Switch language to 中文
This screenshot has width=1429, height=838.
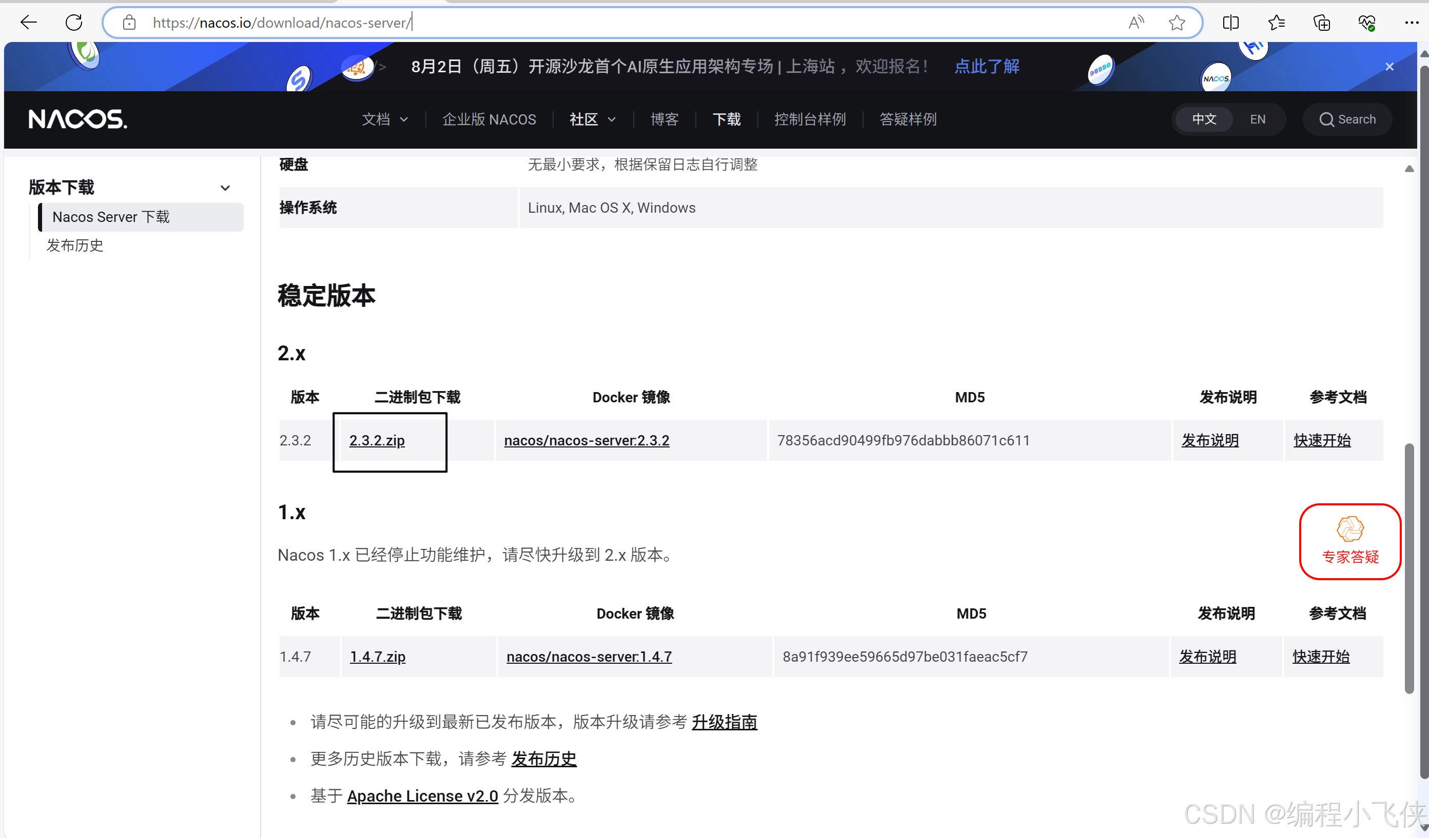[x=1204, y=119]
